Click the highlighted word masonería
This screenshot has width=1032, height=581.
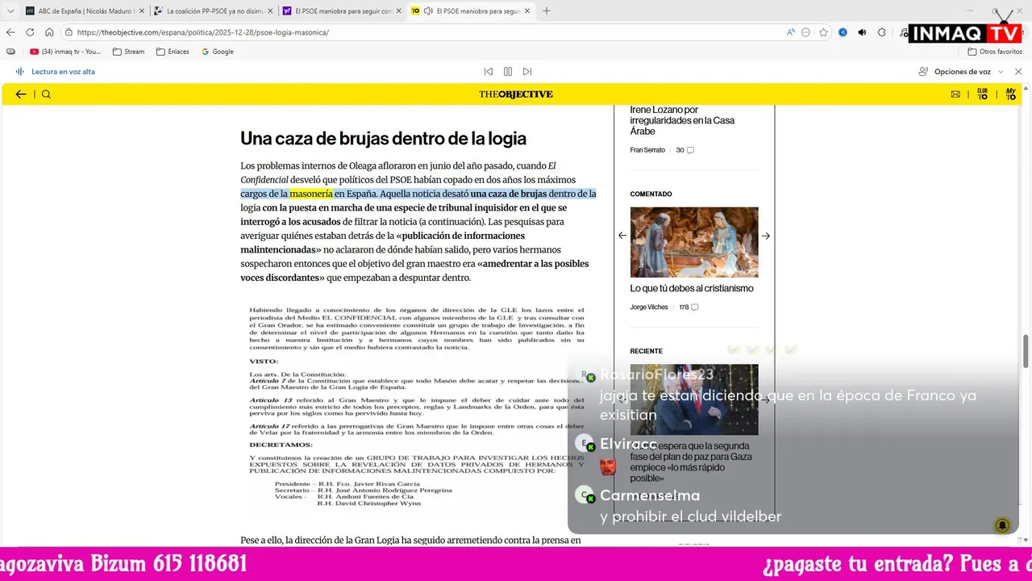[x=311, y=194]
